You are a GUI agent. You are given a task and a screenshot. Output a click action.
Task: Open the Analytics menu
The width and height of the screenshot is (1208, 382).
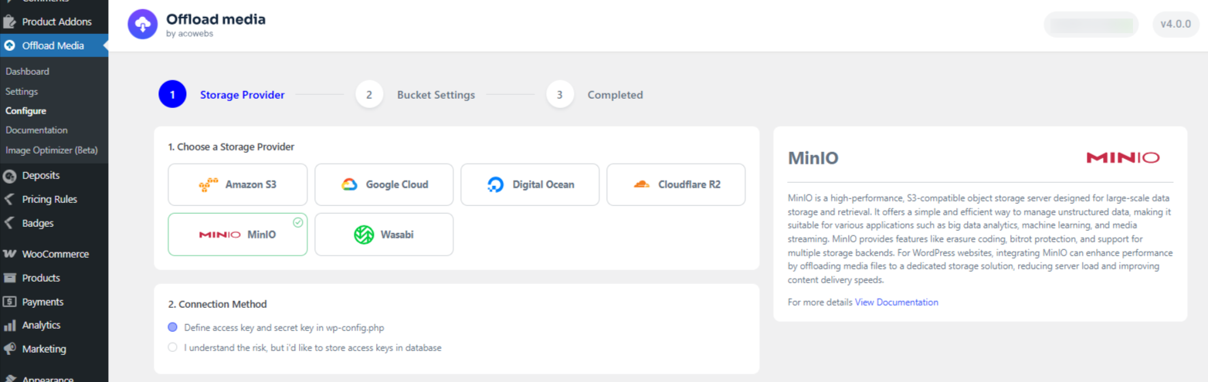click(x=54, y=325)
